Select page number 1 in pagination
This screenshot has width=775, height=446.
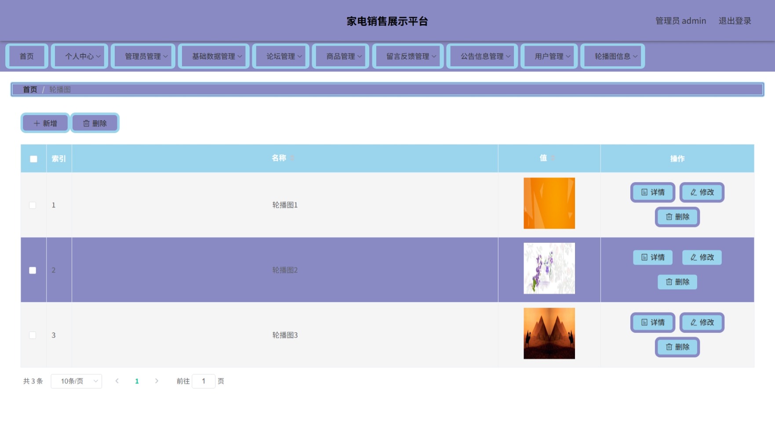tap(137, 381)
